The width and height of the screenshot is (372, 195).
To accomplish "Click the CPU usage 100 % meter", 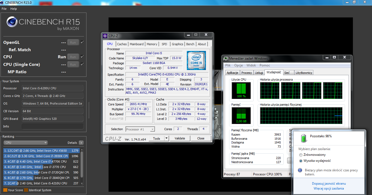I will tap(241, 90).
